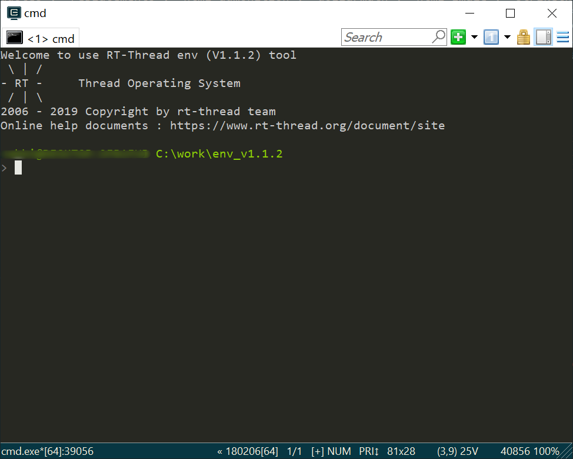Close the cmd window
The height and width of the screenshot is (459, 573).
pyautogui.click(x=552, y=13)
